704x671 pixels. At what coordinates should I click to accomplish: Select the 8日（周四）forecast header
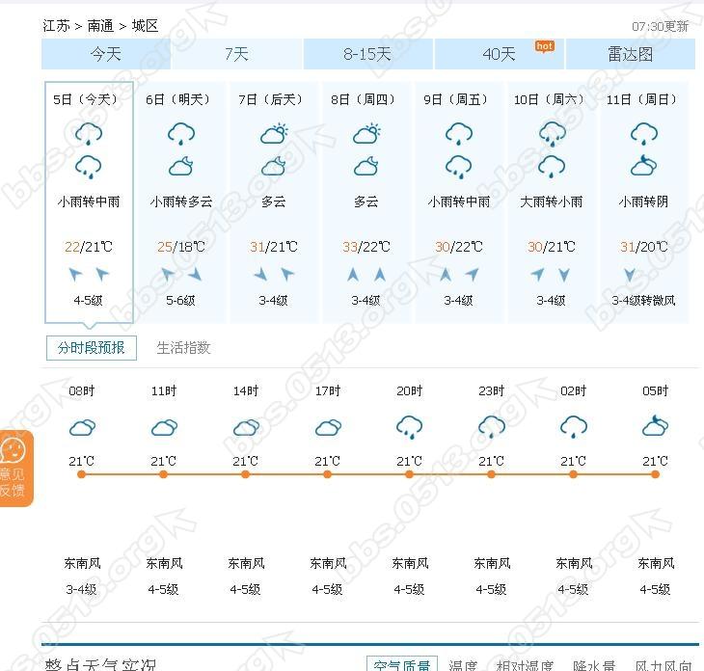[x=363, y=99]
